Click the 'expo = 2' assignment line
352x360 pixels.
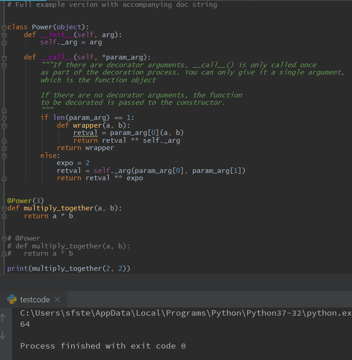point(73,163)
